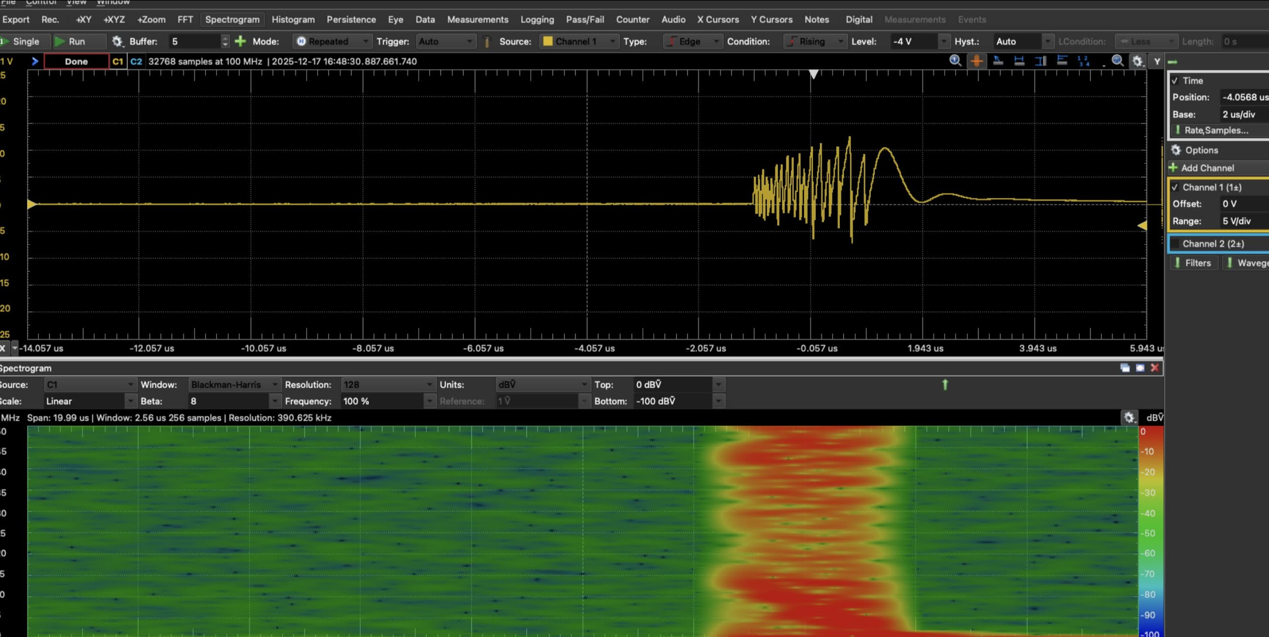Select the horizontal measurement cursor icon
This screenshot has height=637, width=1269.
(1019, 61)
